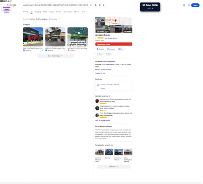Click the review about plant options and lactose
Screen dimensions: 203x184
[x=116, y=114]
